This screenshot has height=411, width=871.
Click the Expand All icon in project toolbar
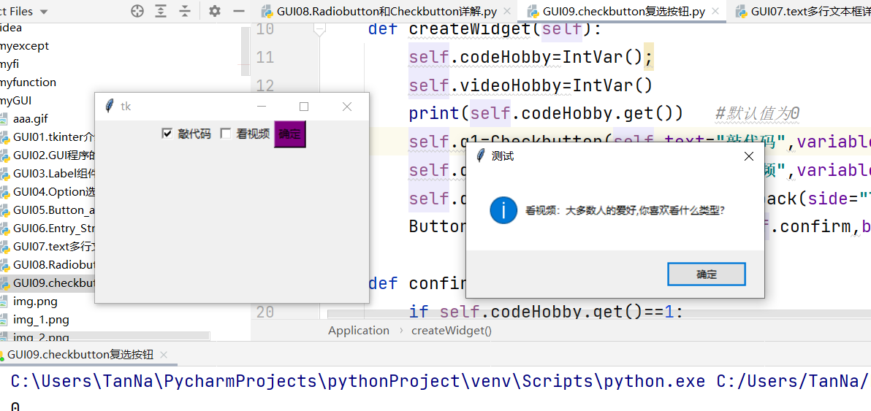[161, 11]
